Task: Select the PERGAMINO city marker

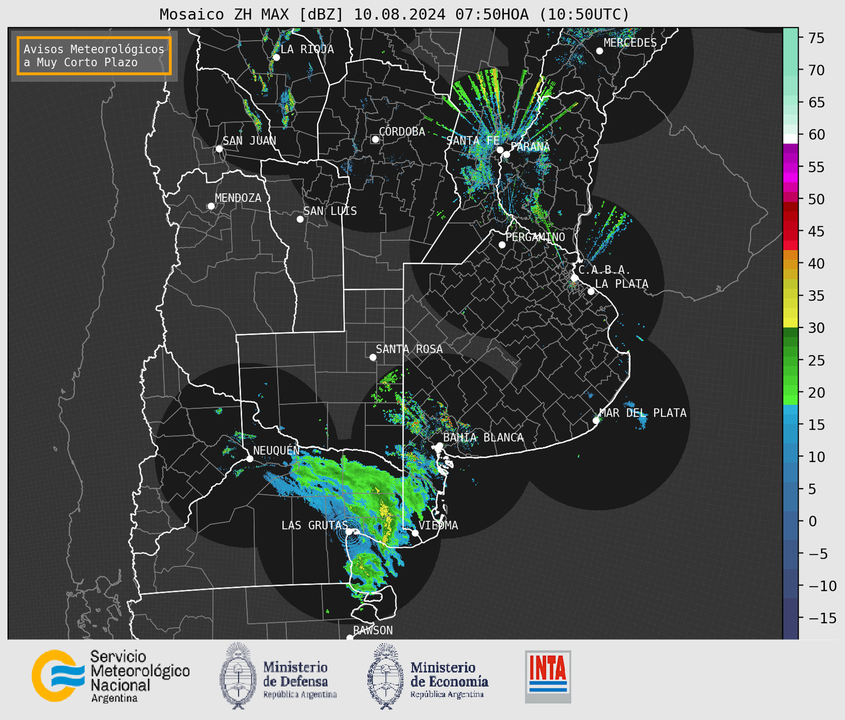Action: coord(502,245)
